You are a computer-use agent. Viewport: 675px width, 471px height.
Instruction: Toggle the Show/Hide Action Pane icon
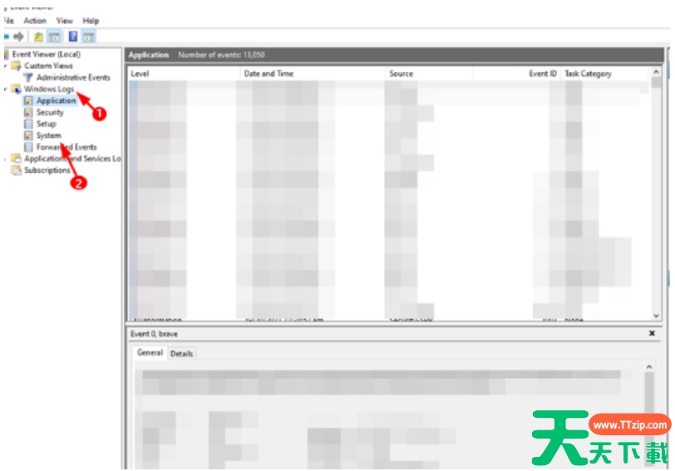88,37
